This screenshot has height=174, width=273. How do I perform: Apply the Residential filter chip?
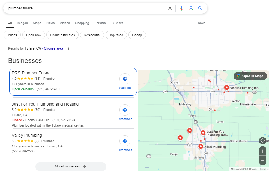[92, 35]
